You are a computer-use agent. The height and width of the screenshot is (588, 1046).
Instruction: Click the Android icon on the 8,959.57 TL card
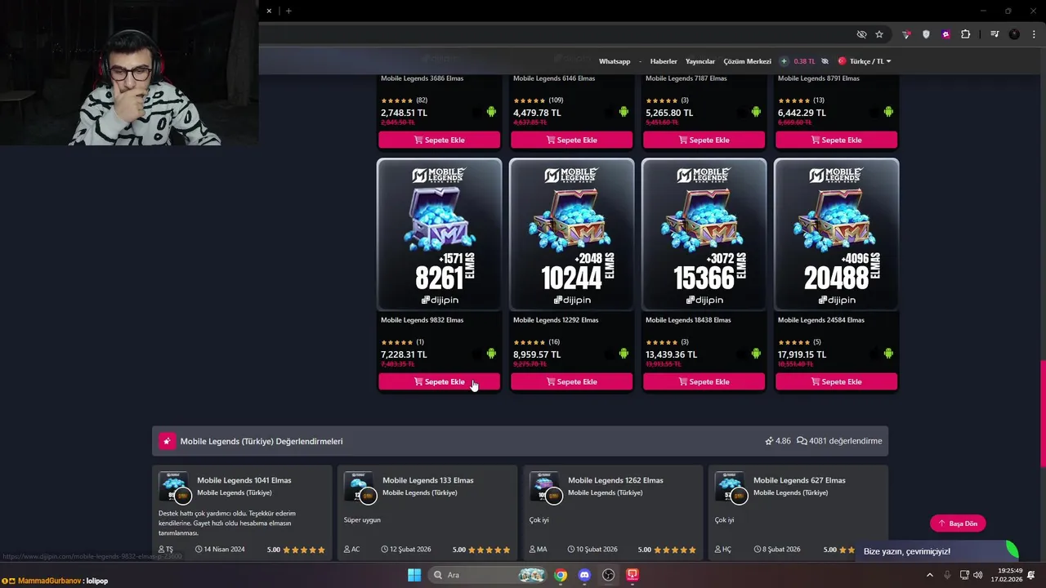pyautogui.click(x=624, y=354)
